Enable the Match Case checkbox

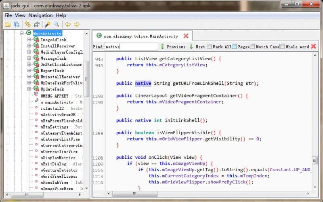coord(253,46)
